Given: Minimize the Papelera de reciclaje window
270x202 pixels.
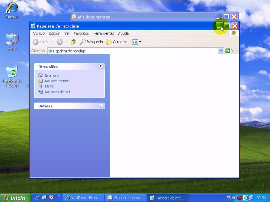Looking at the screenshot, I should pyautogui.click(x=219, y=26).
